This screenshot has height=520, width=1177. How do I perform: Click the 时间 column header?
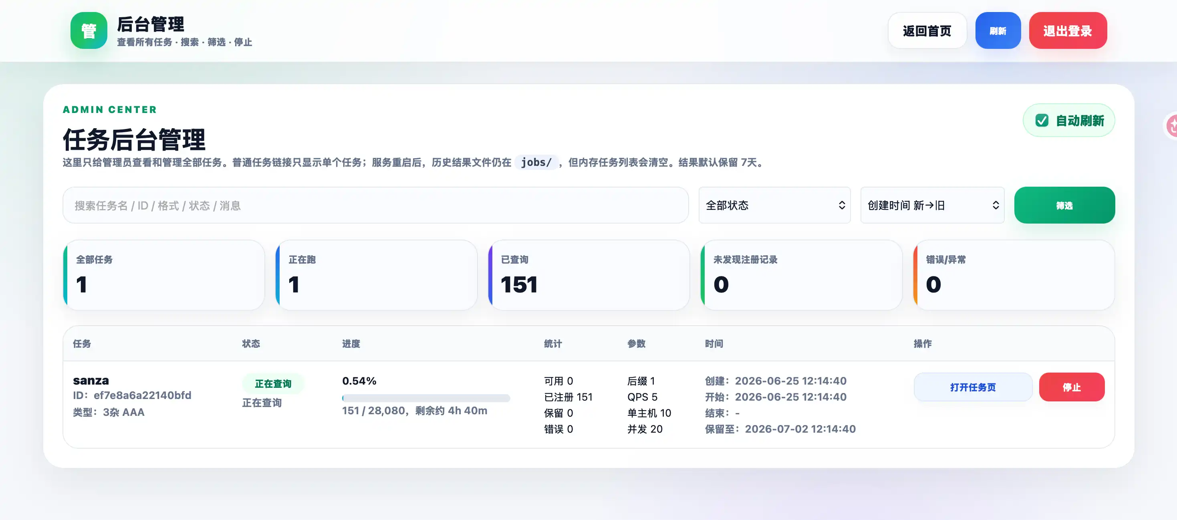pos(714,344)
